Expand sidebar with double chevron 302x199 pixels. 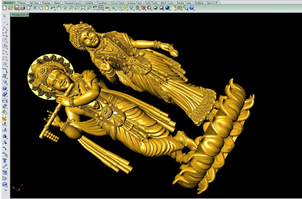pos(6,190)
